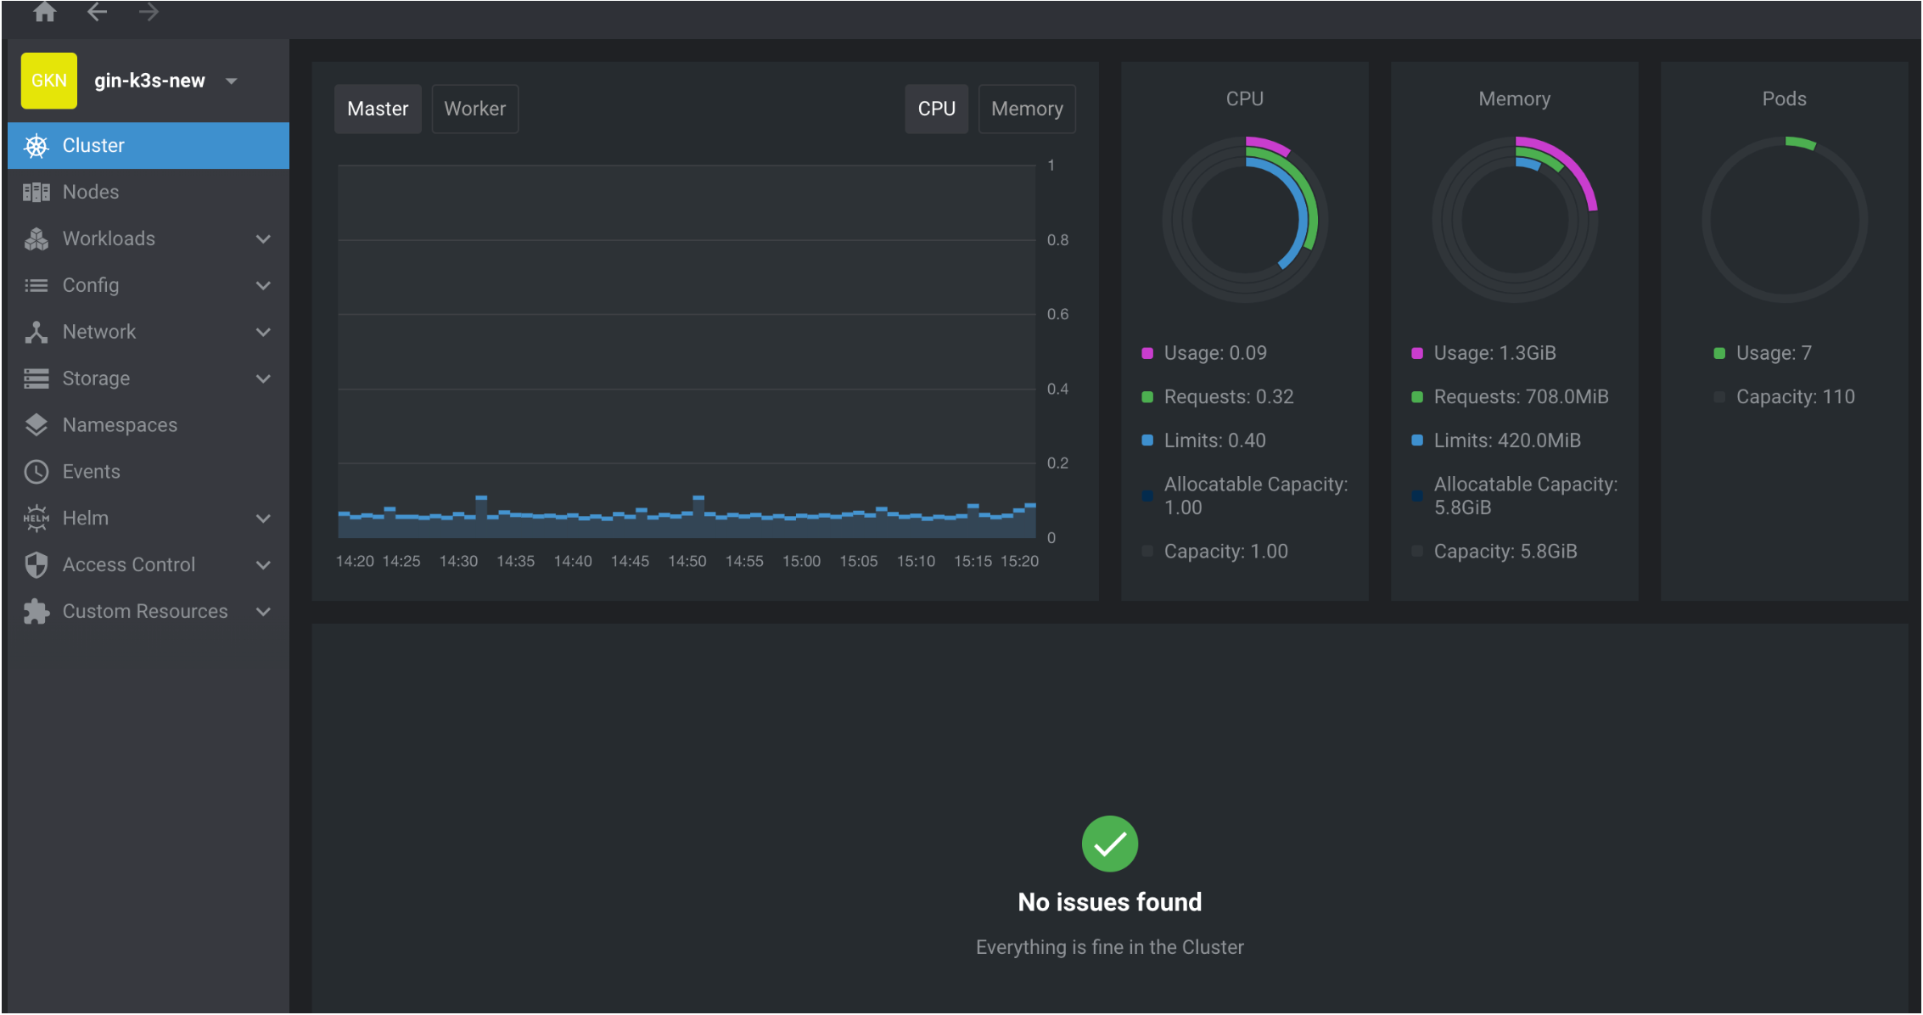
Task: Click the GKN cluster avatar badge
Action: (x=48, y=81)
